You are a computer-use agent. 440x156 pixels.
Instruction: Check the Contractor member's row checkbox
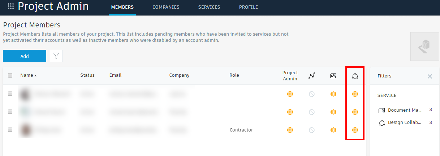(10, 130)
